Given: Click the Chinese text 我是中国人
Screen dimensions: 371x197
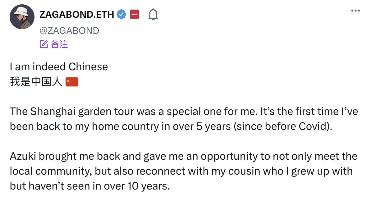Looking at the screenshot, I should coord(36,82).
